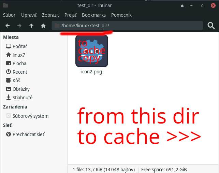The width and height of the screenshot is (219, 173).
Task: Click the Plocha desktop icon
Action: [x=9, y=63]
